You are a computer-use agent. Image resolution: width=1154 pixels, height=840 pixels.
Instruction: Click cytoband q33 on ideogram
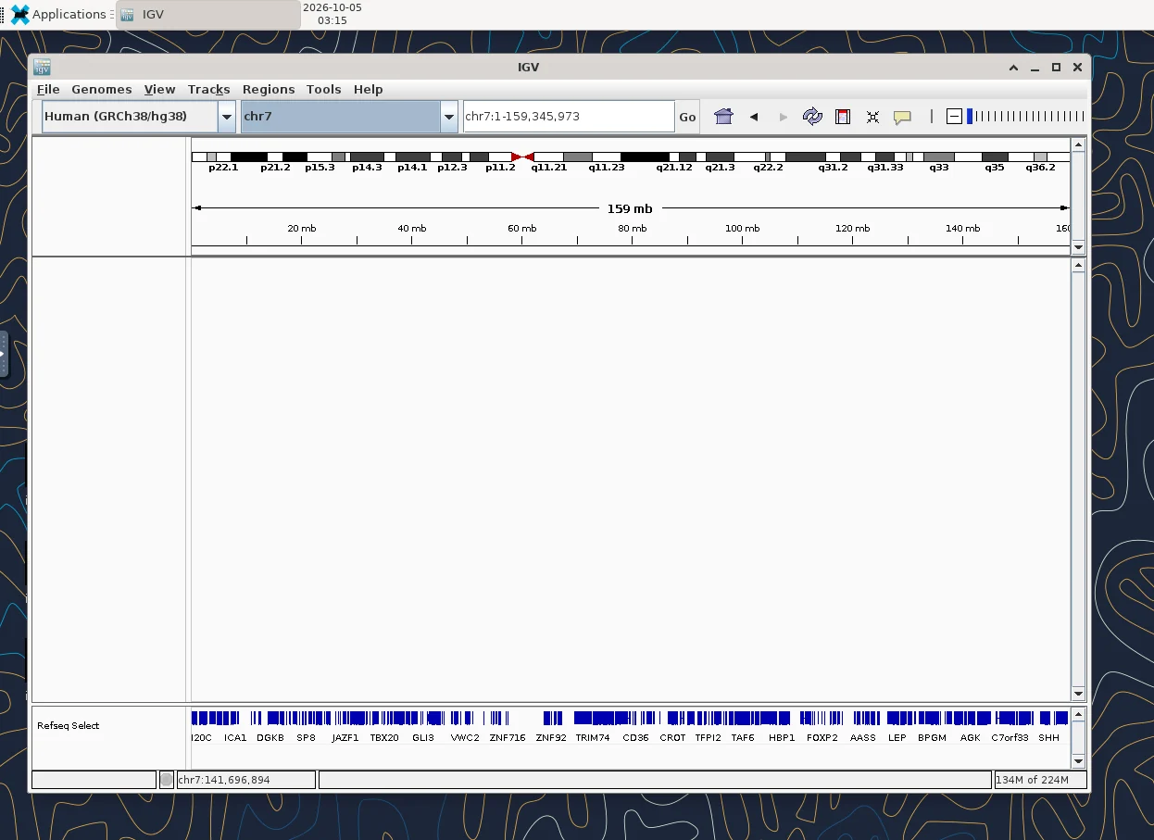point(939,168)
